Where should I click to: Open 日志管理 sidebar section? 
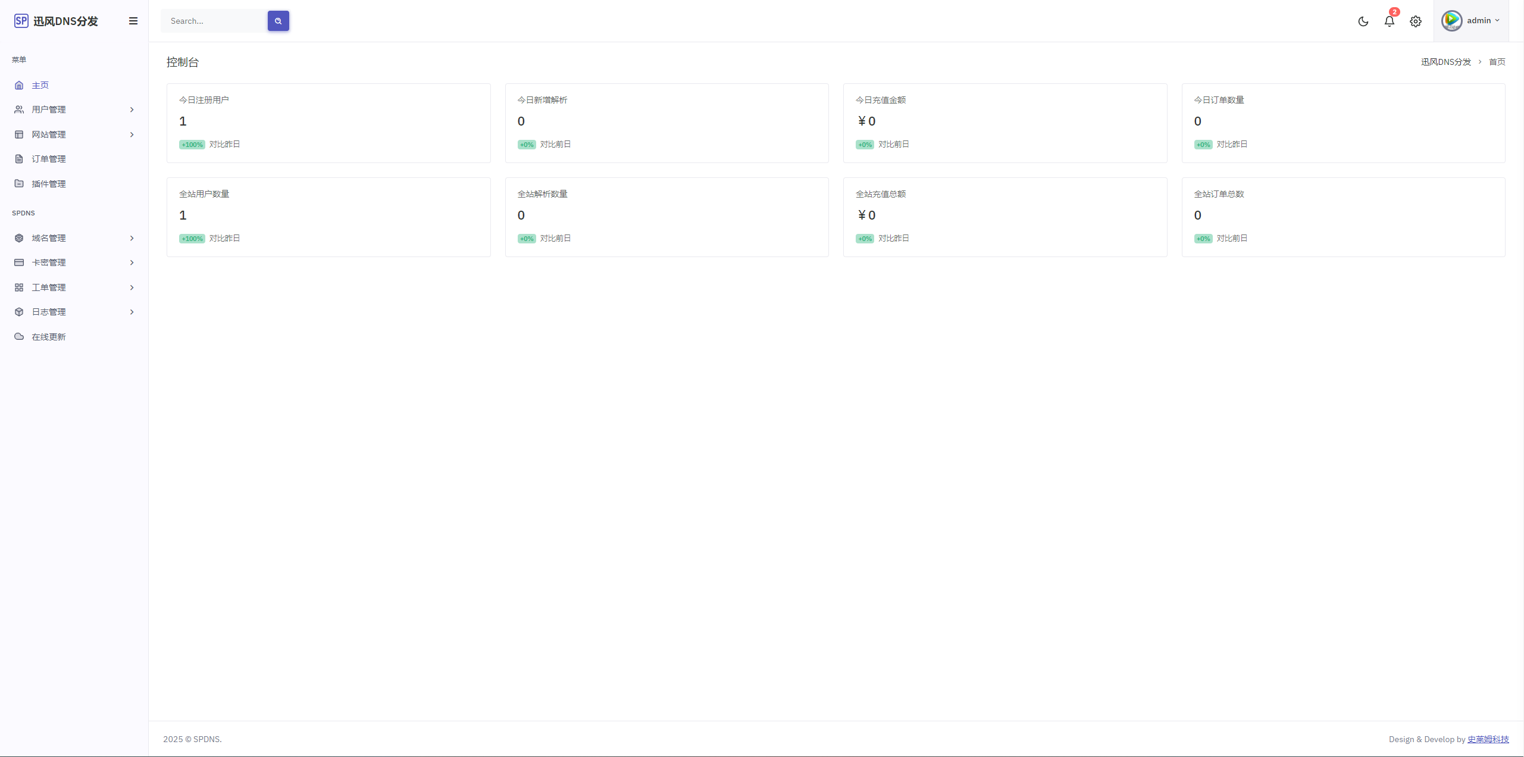[73, 312]
